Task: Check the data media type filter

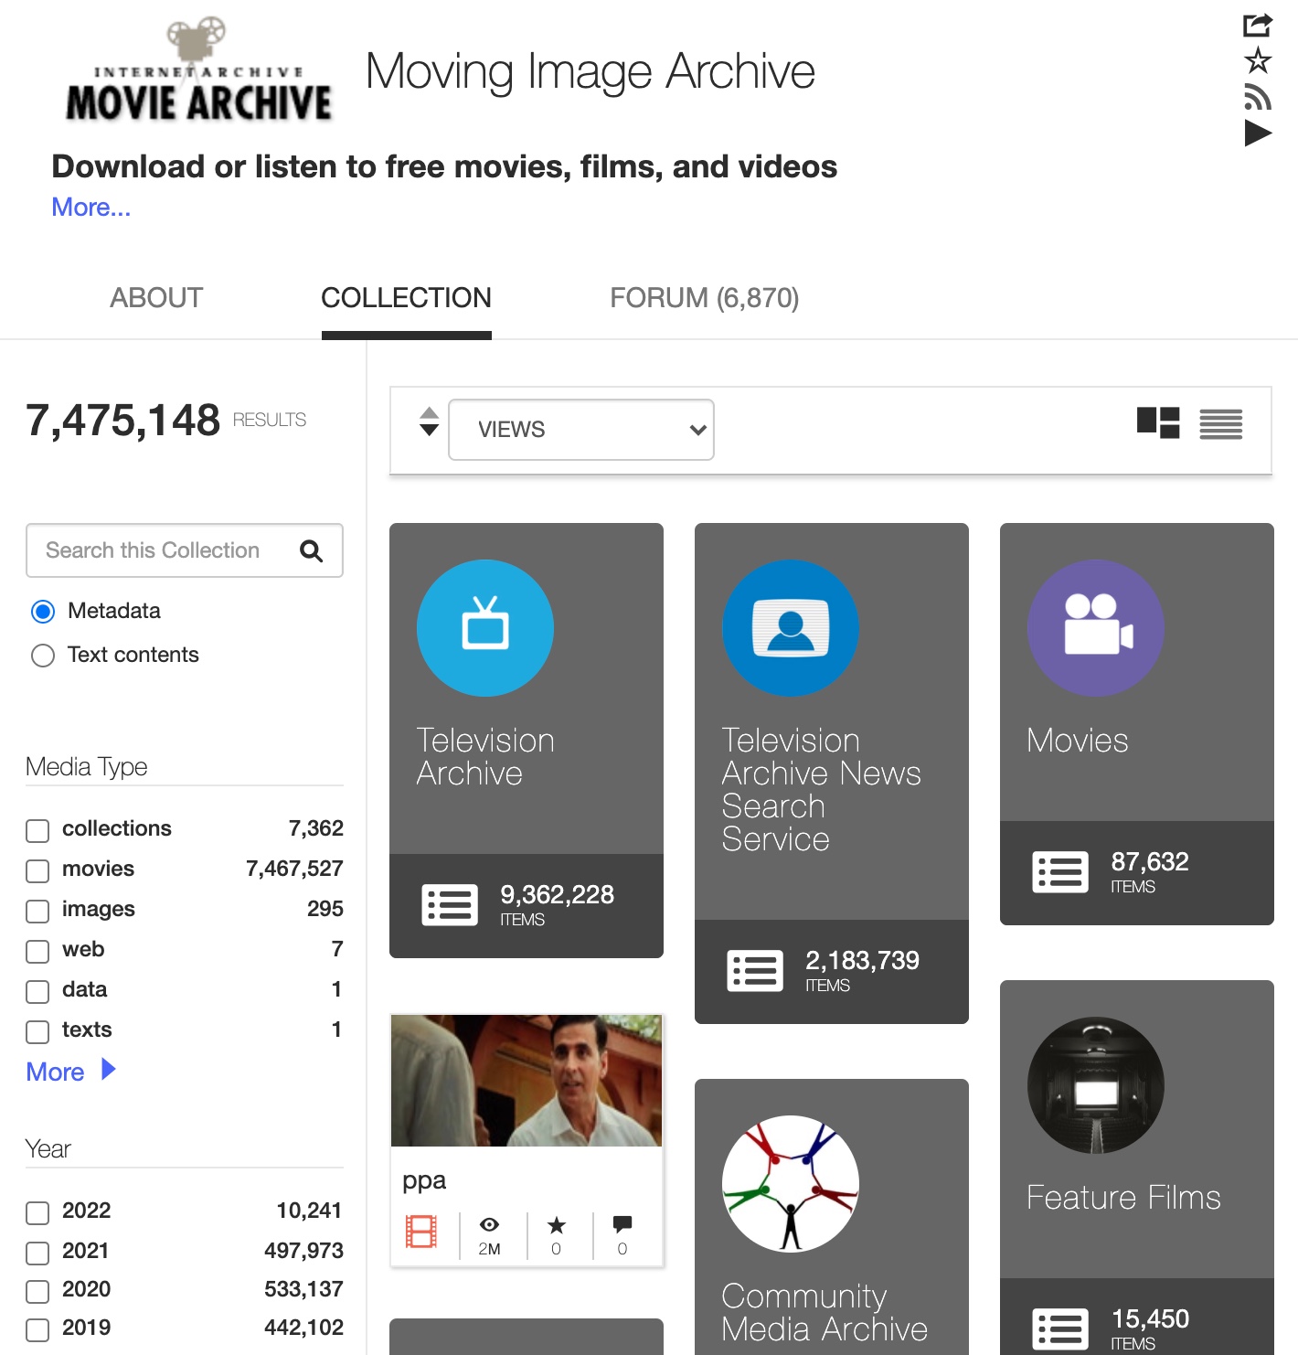Action: coord(37,991)
